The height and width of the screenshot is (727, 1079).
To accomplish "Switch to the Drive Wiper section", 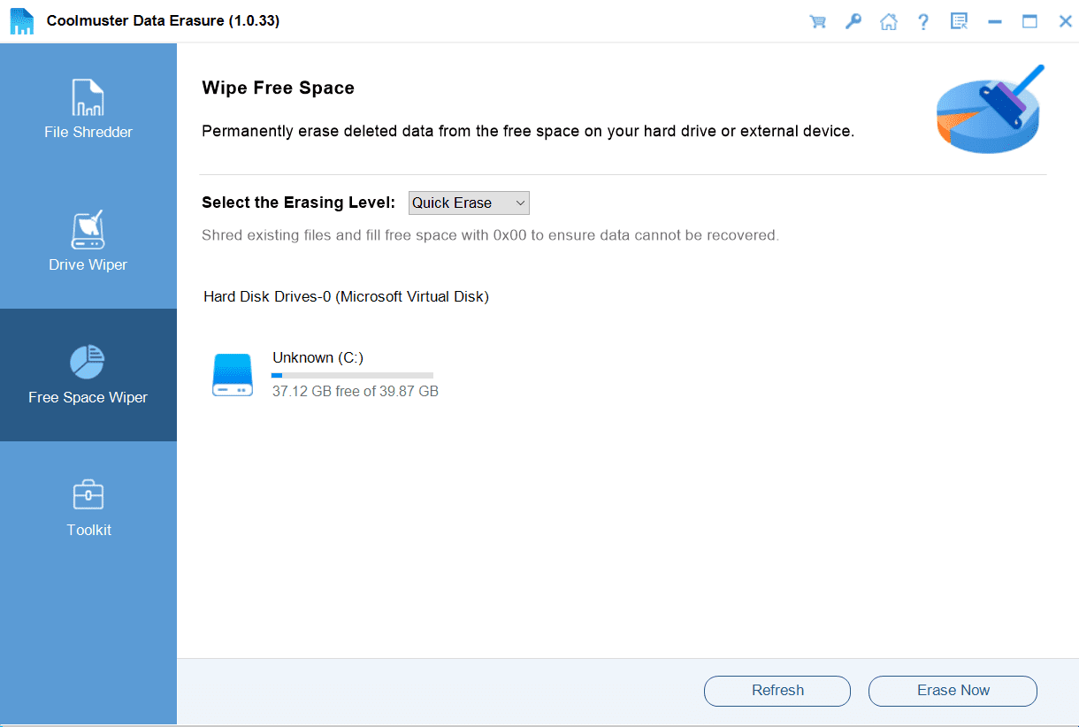I will coord(88,242).
